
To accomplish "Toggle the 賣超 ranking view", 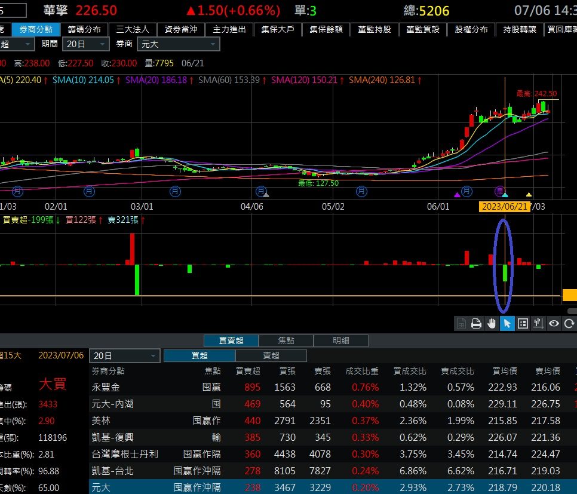I will coord(271,355).
